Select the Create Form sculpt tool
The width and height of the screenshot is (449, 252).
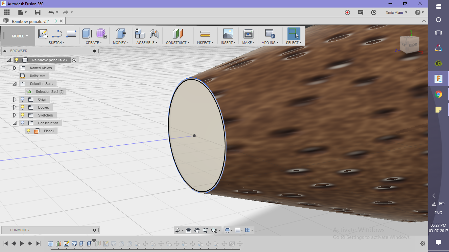(101, 33)
